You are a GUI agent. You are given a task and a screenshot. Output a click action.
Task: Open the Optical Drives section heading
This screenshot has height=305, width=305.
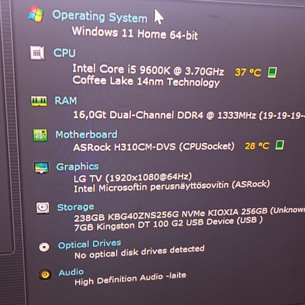point(90,244)
